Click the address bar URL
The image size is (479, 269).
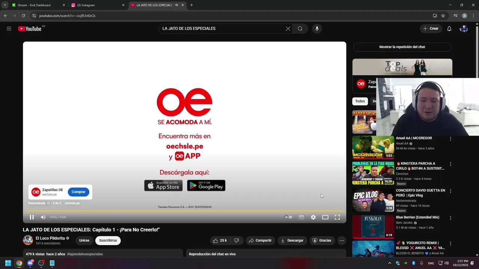point(67,16)
